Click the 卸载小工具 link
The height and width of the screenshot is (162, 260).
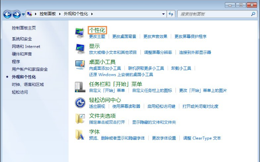pos(181,68)
